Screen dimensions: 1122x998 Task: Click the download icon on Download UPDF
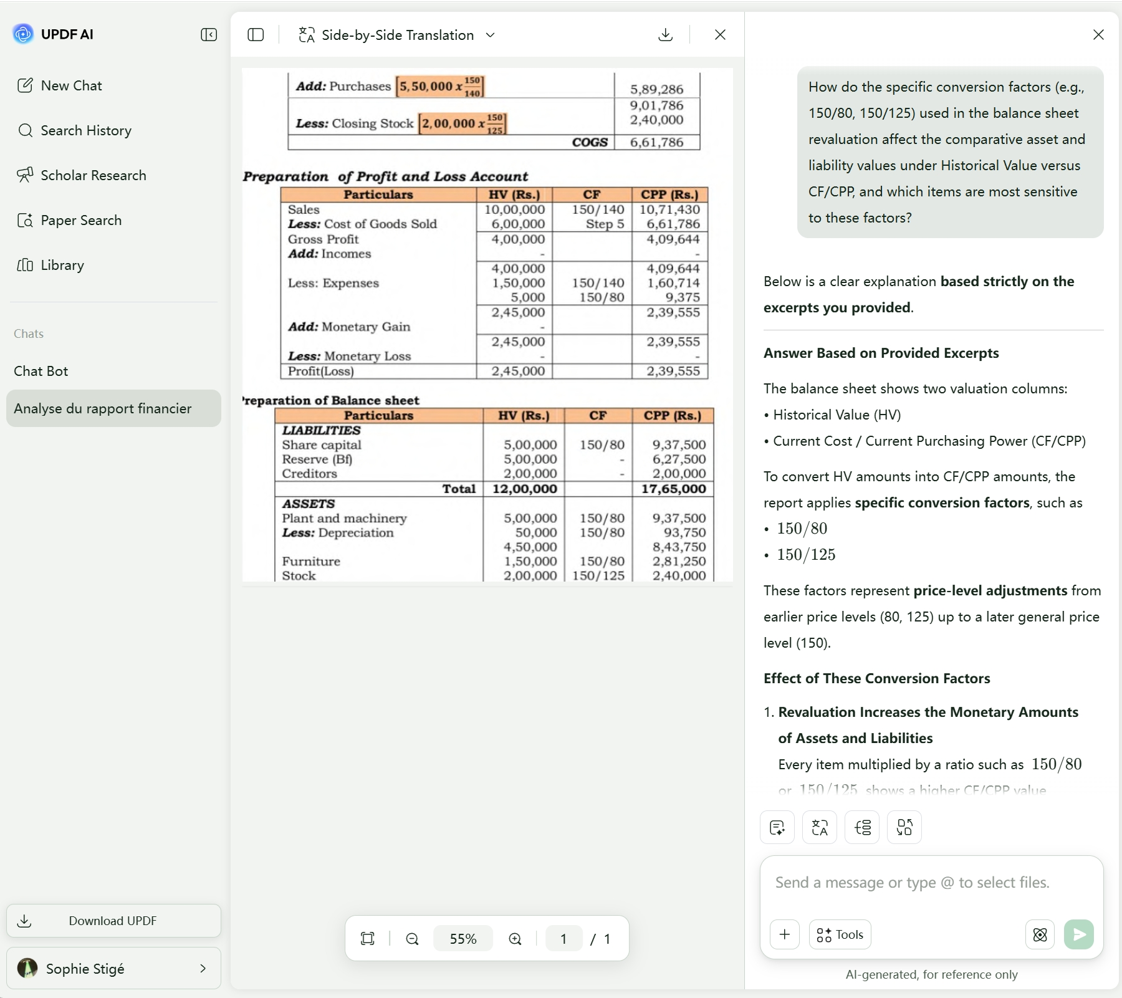pyautogui.click(x=24, y=921)
